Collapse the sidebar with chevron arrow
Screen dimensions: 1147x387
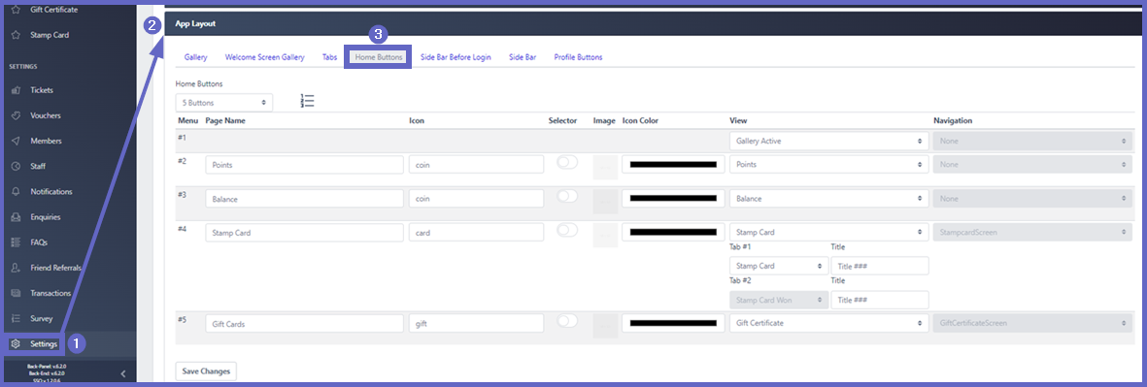123,373
